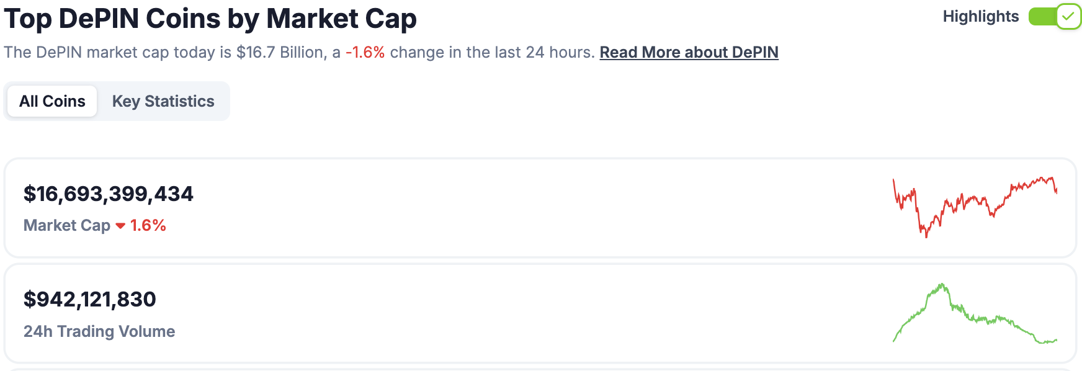Click the red down caret beside Market Cap
Image resolution: width=1082 pixels, height=371 pixels.
(120, 226)
